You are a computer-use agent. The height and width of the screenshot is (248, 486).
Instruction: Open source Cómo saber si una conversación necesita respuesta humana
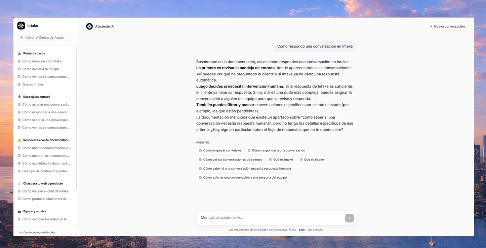[245, 169]
